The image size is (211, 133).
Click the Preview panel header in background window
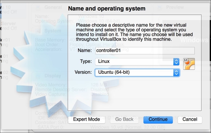point(175,7)
